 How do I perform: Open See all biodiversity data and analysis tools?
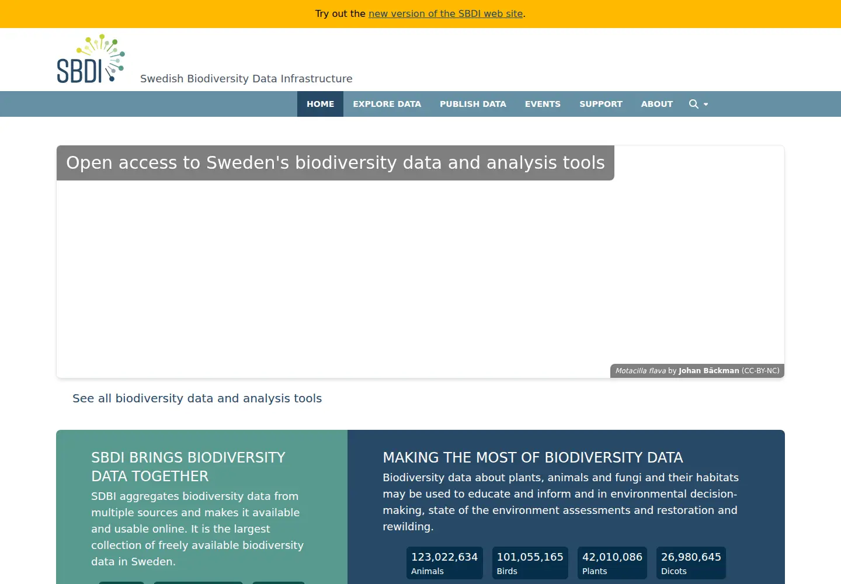(197, 398)
